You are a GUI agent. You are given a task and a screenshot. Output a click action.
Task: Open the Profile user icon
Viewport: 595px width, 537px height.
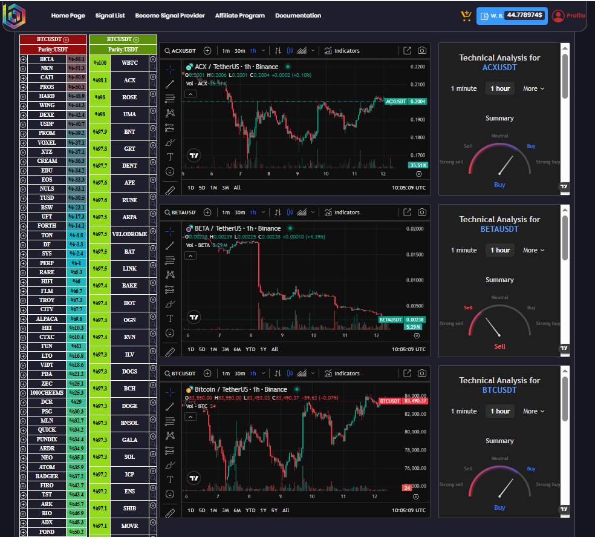pyautogui.click(x=558, y=16)
